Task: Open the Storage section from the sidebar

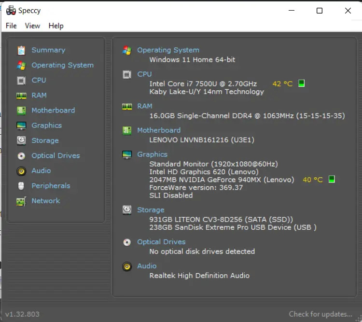Action: [x=45, y=140]
